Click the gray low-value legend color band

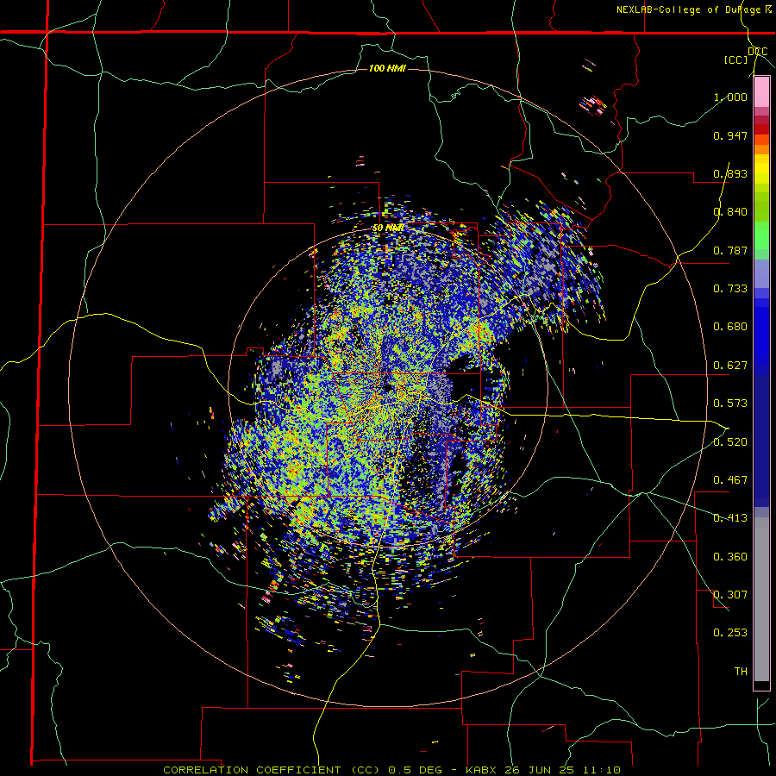pos(761,599)
